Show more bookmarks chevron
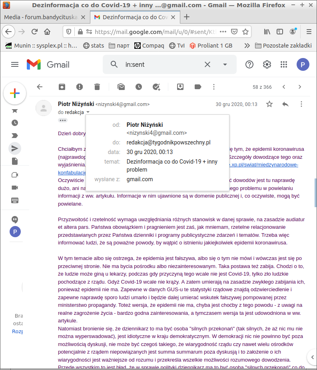 coord(247,46)
